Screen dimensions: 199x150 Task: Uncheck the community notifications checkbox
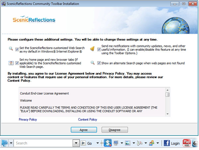coord(99,50)
